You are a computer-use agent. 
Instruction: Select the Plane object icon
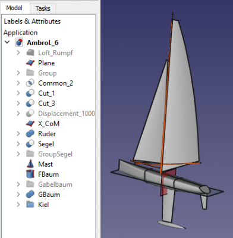pos(30,63)
